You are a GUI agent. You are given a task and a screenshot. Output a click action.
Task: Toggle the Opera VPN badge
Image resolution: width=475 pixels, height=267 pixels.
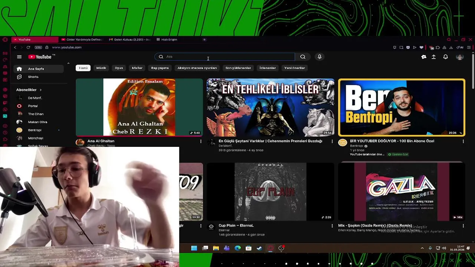[x=38, y=47]
